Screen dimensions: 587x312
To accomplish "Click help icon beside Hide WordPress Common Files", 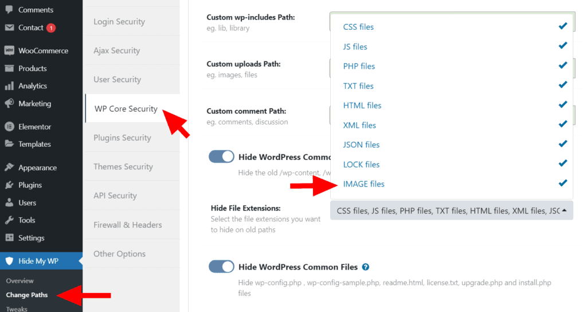I will pos(366,267).
